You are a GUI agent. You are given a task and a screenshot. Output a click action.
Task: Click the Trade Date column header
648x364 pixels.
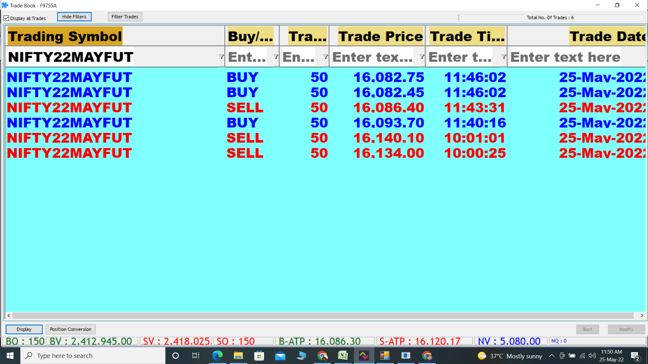[x=577, y=36]
